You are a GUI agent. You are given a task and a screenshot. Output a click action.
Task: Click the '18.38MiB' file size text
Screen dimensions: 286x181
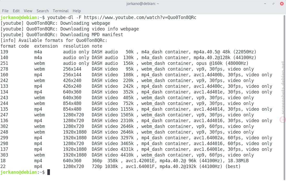click(x=238, y=161)
